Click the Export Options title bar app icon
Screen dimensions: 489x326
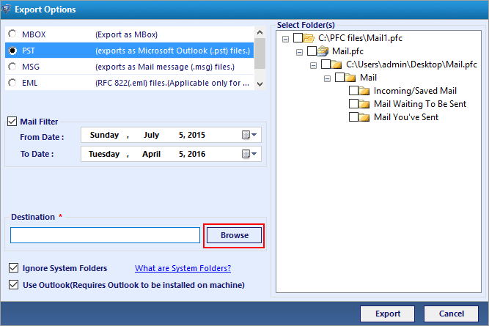point(6,9)
